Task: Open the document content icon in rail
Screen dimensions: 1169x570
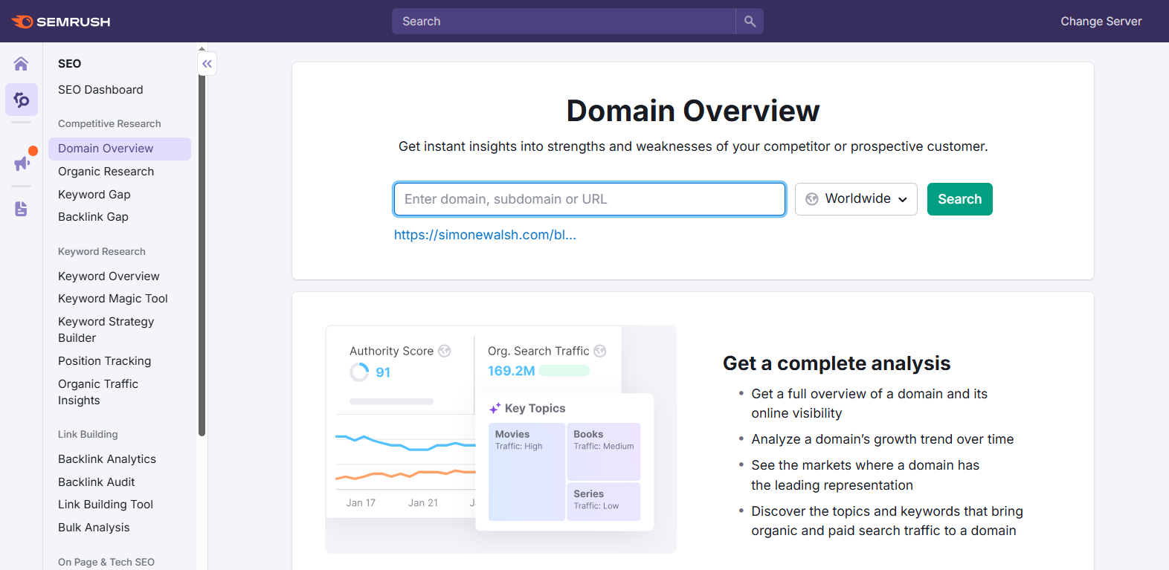Action: click(x=21, y=209)
